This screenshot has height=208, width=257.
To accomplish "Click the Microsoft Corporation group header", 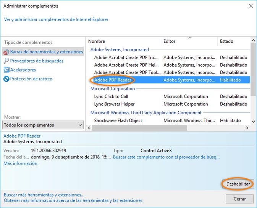I will [113, 89].
